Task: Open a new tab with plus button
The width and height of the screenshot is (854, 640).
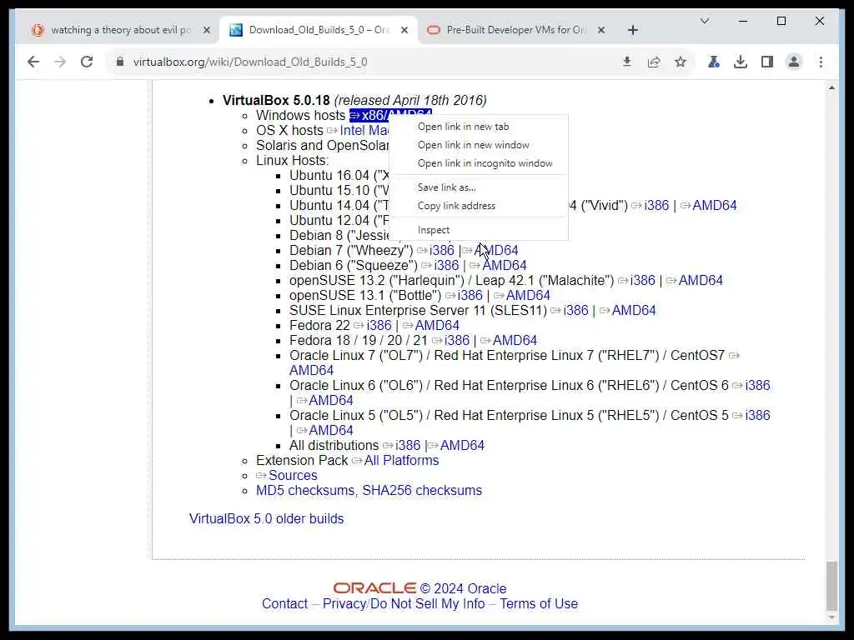Action: tap(632, 30)
